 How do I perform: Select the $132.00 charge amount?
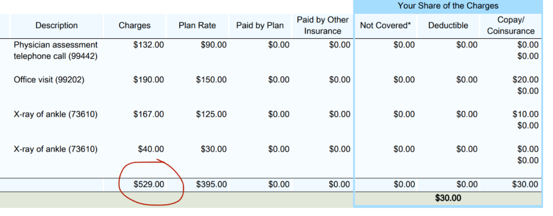[148, 45]
